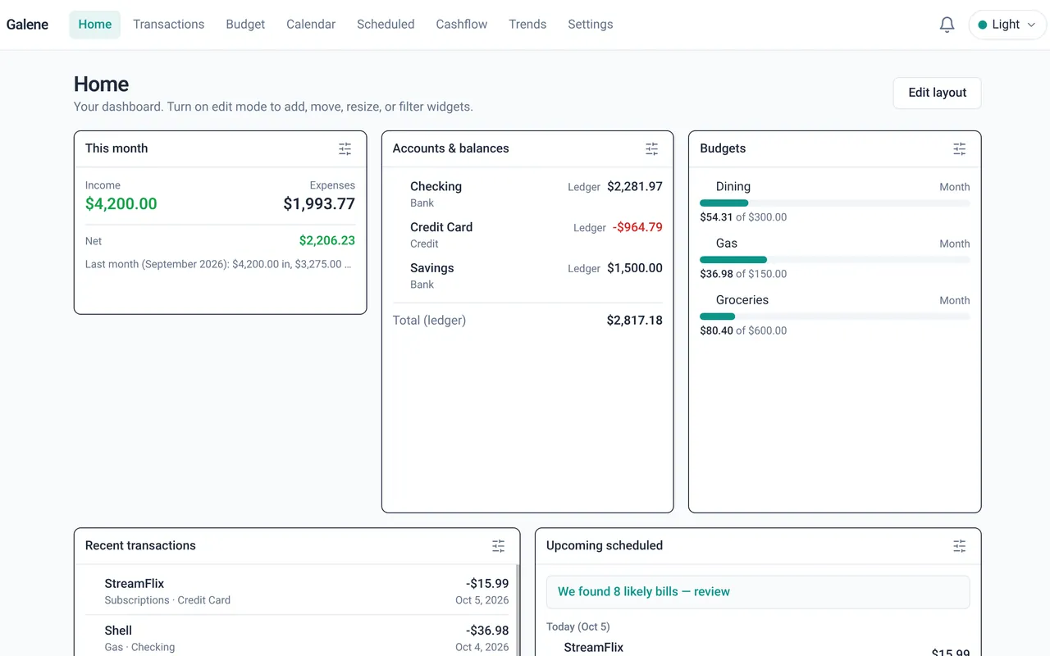Open Upcoming scheduled widget settings icon

pyautogui.click(x=960, y=546)
